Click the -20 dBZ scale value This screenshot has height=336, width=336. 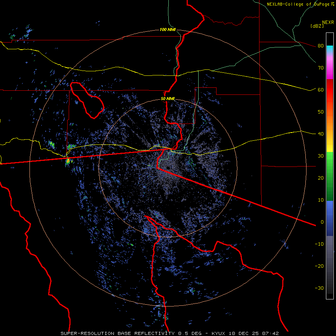click(319, 266)
